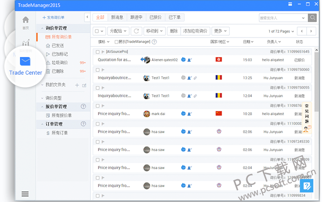Switch to the 跟进中 tab
This screenshot has width=322, height=202.
(x=137, y=17)
